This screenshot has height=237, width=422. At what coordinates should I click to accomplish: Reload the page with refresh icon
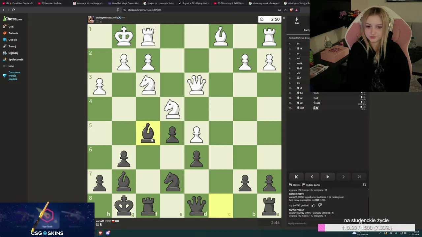pos(14,10)
